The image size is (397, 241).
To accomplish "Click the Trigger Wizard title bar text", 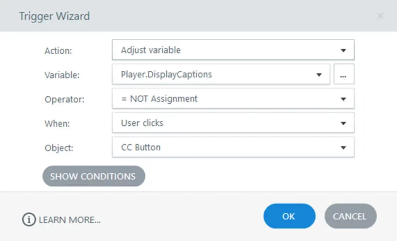I will click(54, 16).
